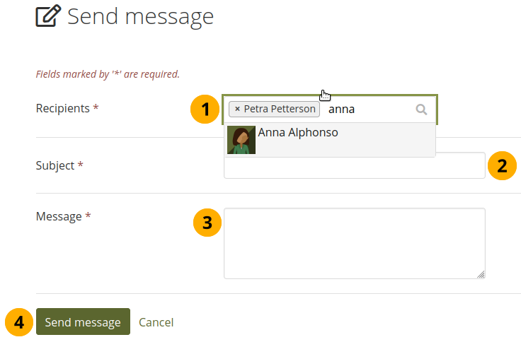Click the compose pencil icon beside the heading

48,16
